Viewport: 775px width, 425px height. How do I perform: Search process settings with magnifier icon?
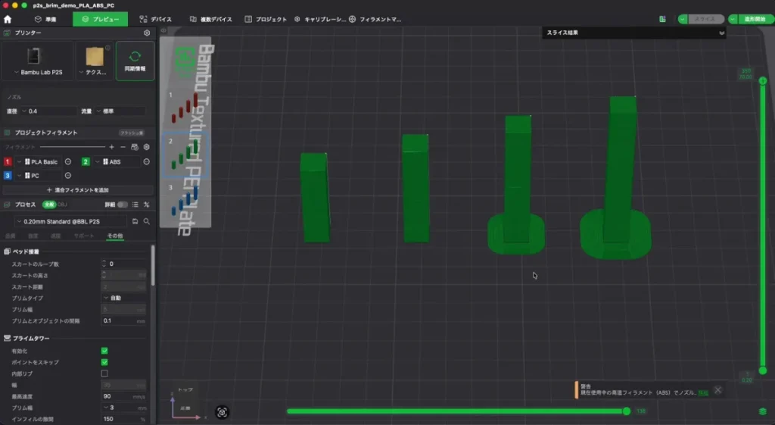click(x=147, y=222)
